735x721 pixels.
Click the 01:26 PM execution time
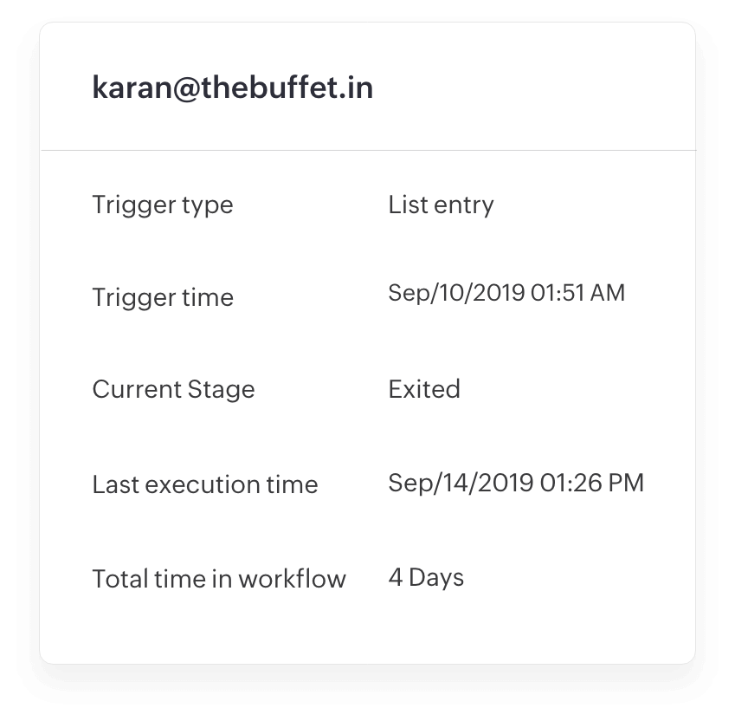592,483
